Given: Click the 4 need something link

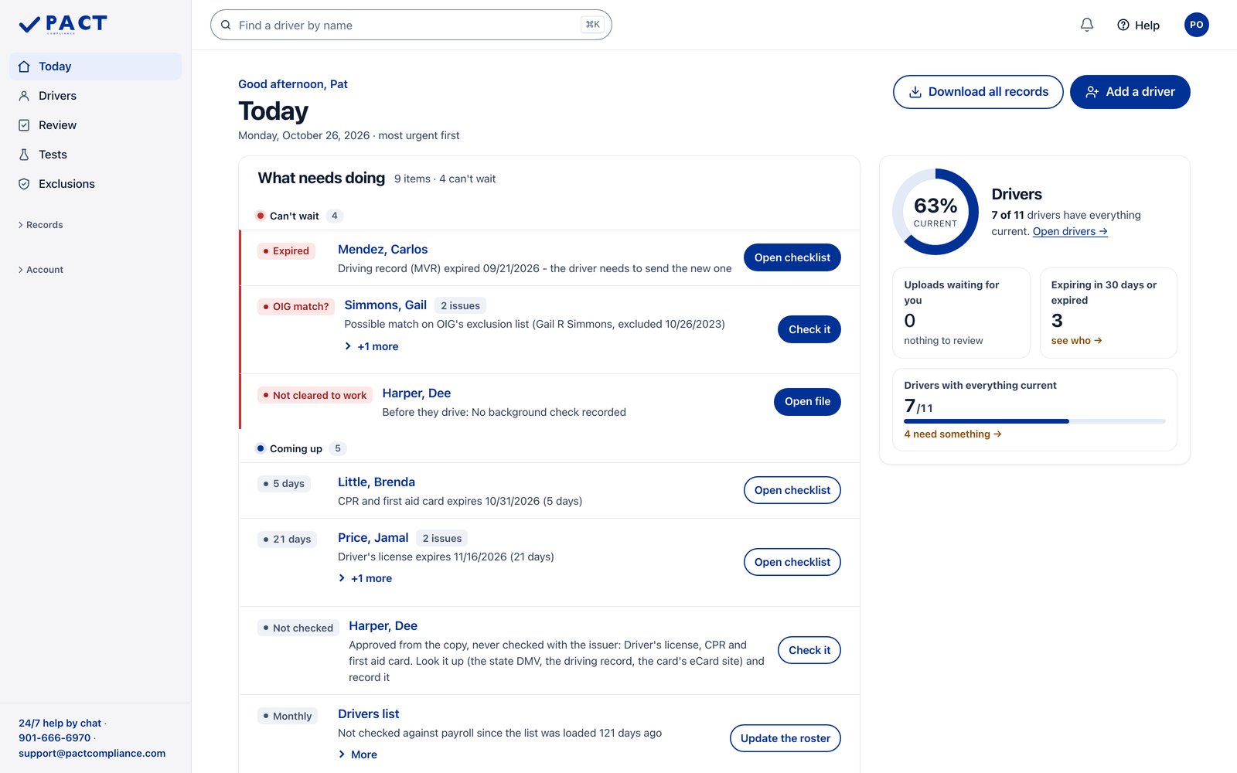Looking at the screenshot, I should pos(952,434).
